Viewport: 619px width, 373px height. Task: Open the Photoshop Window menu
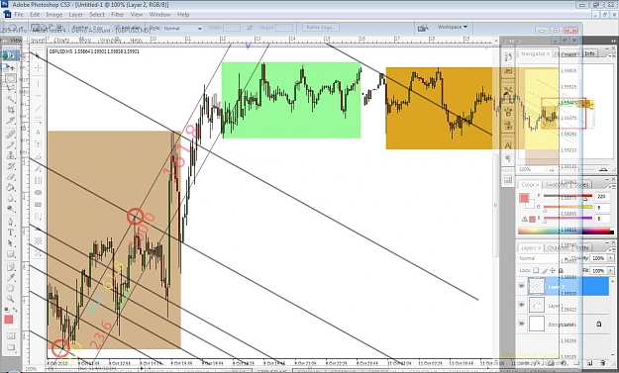(159, 15)
